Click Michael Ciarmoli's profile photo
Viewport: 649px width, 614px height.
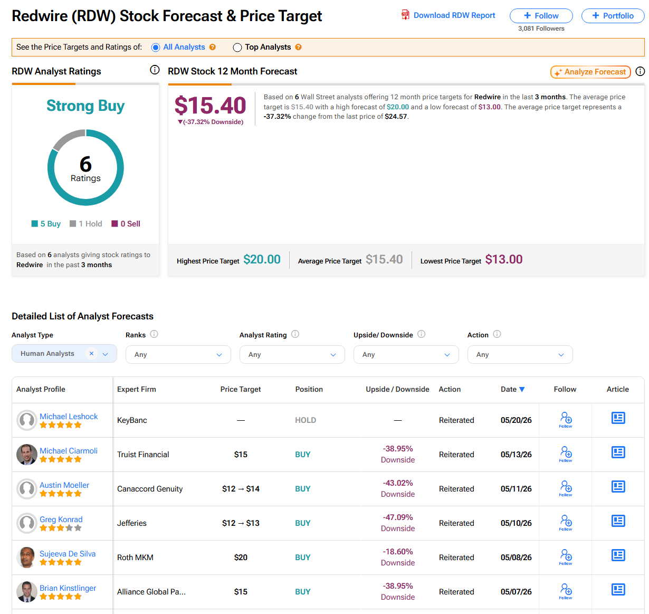tap(27, 455)
